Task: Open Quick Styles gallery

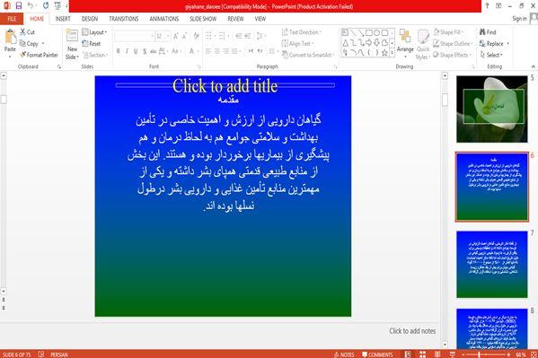Action: tap(423, 45)
